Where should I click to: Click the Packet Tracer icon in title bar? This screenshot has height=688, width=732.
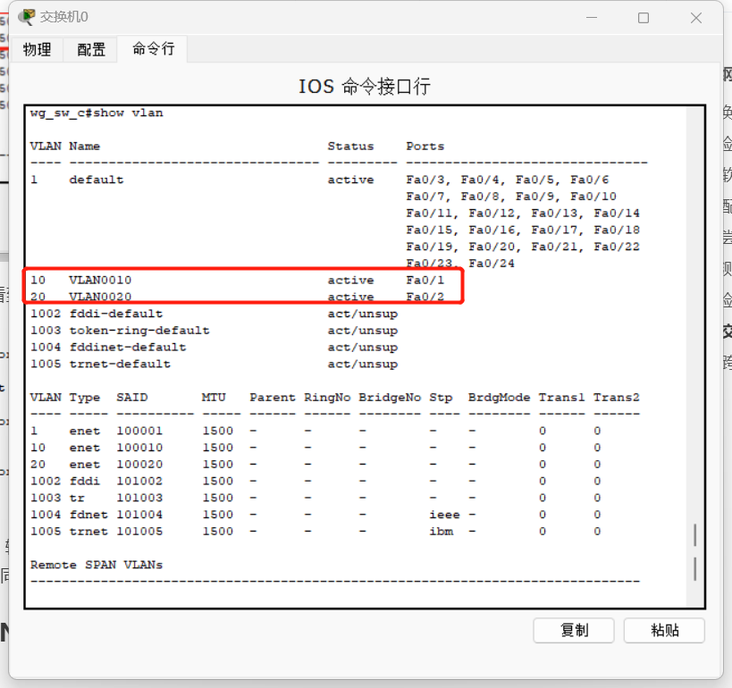27,17
